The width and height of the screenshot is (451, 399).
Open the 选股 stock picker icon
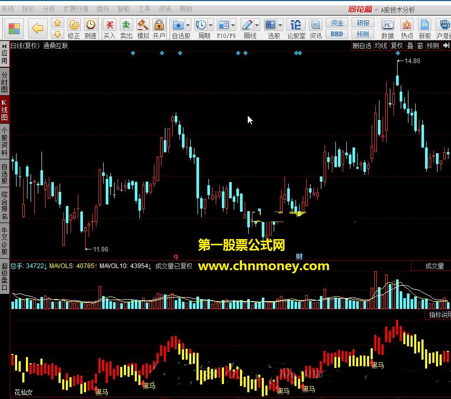270,25
